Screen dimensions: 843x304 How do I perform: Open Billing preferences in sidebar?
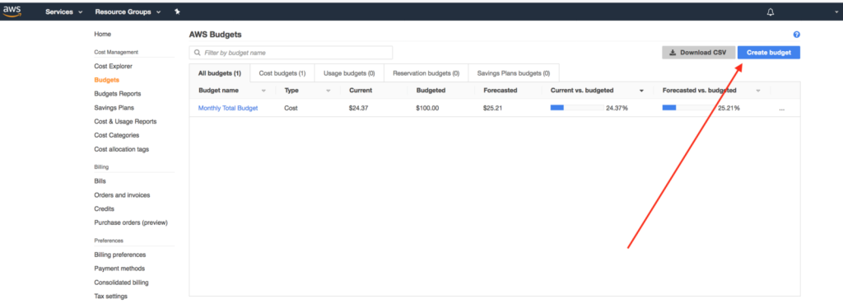(120, 255)
